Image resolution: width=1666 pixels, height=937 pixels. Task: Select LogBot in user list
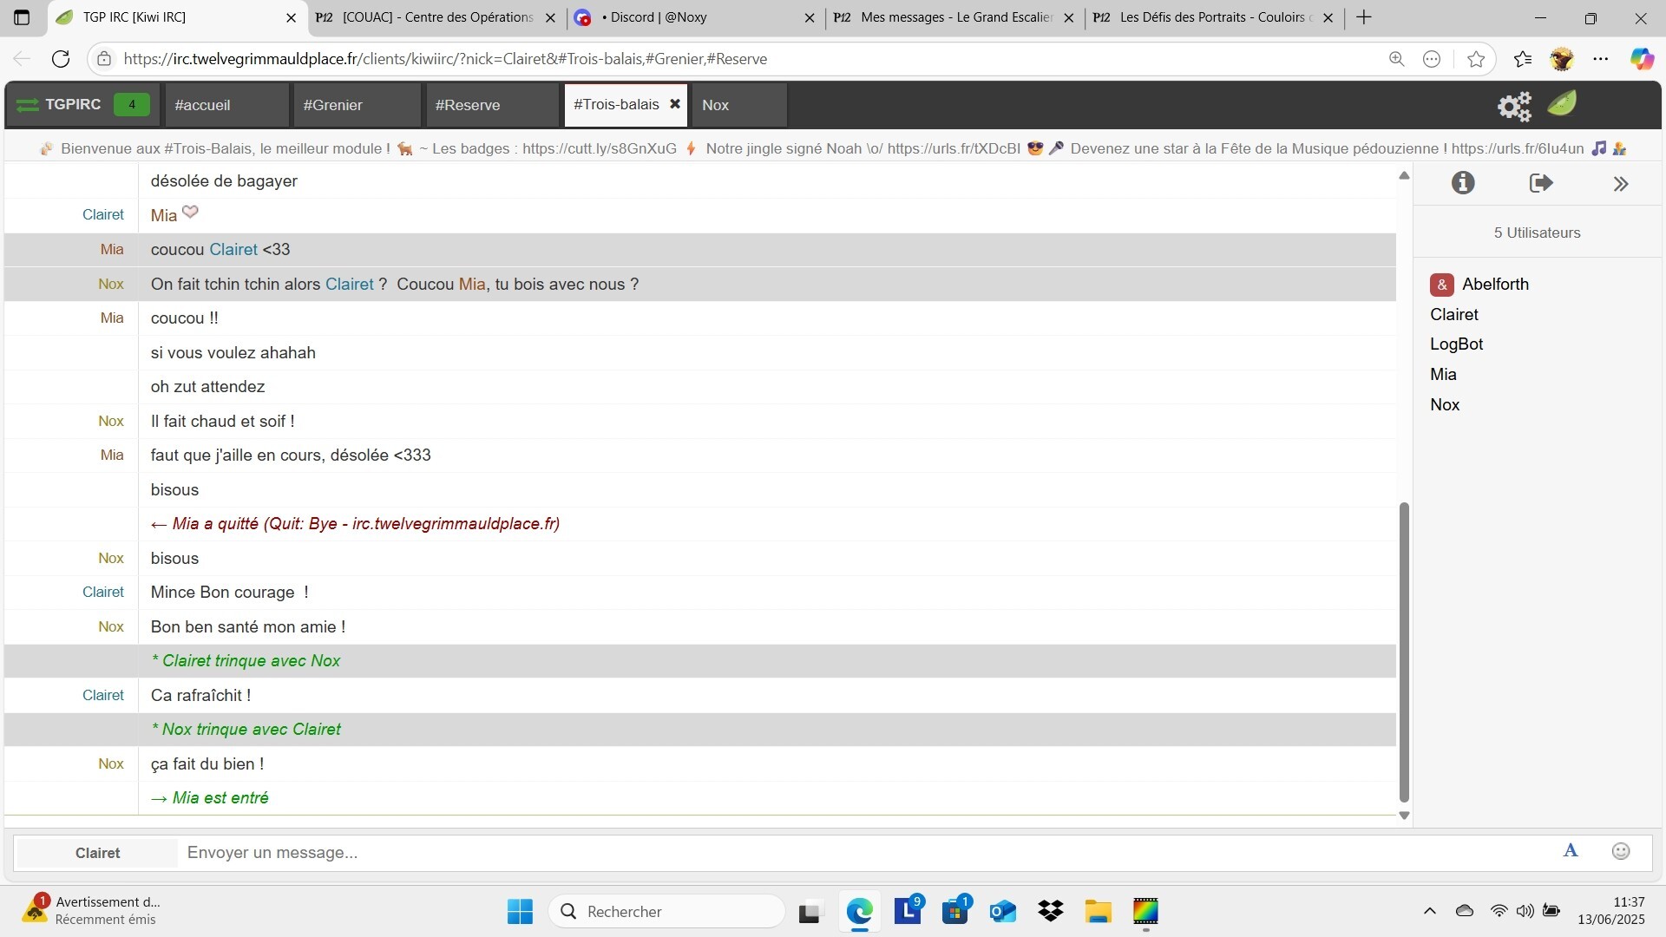(1456, 344)
